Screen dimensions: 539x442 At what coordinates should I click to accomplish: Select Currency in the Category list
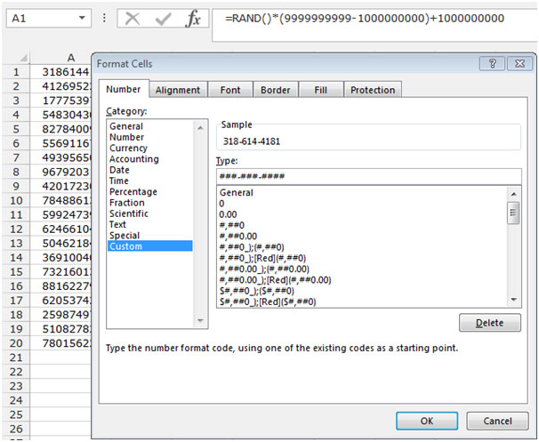128,149
